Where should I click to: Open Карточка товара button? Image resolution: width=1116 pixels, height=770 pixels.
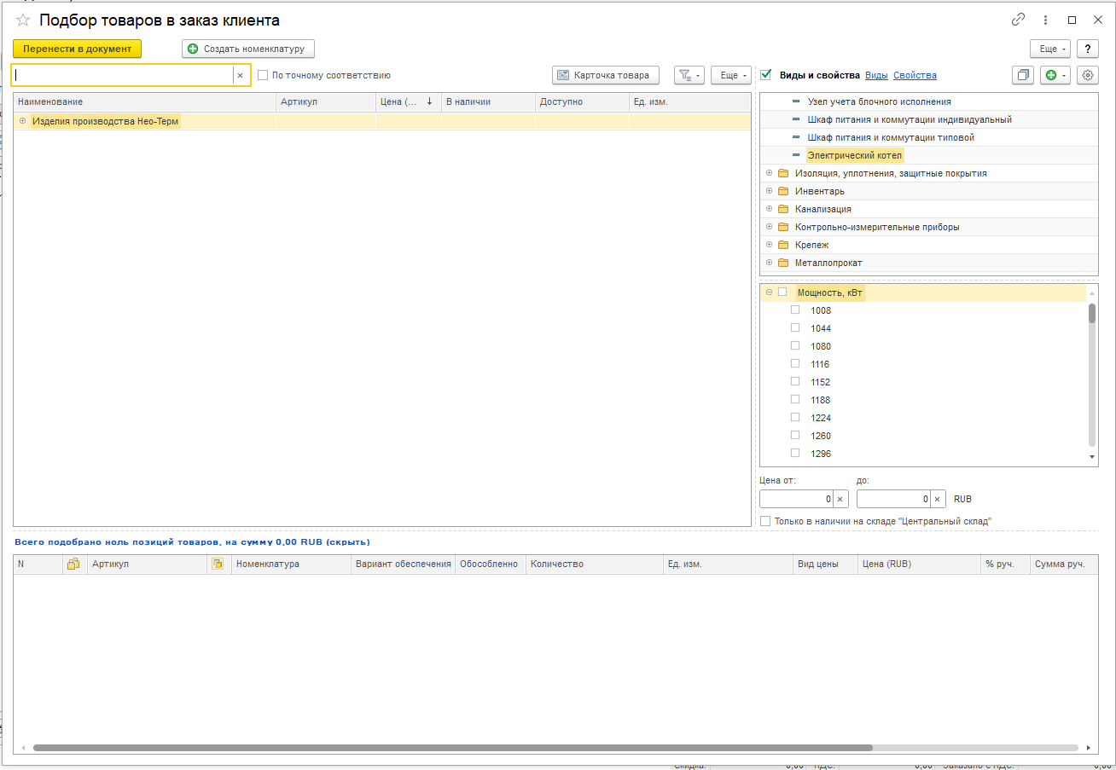pyautogui.click(x=606, y=75)
